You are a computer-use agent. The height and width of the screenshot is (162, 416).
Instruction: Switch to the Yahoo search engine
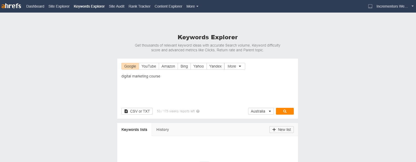coord(199,66)
